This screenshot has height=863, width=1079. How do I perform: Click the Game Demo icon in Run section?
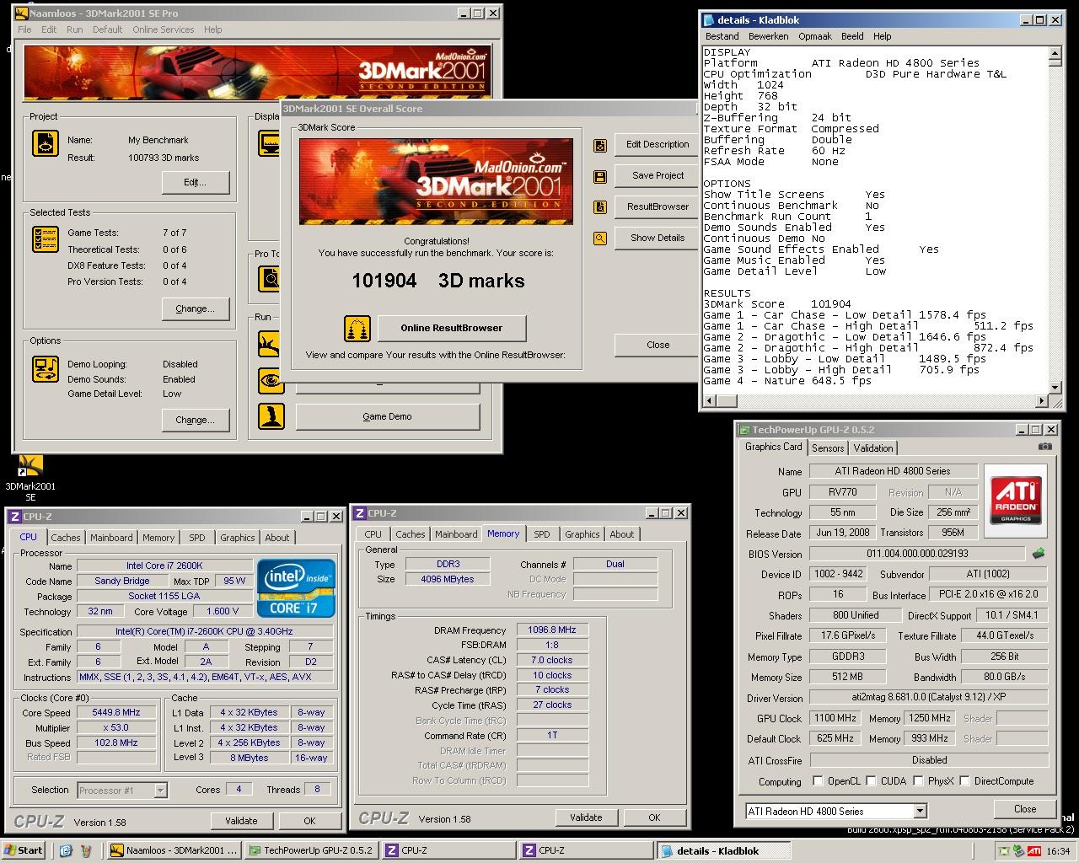point(271,416)
